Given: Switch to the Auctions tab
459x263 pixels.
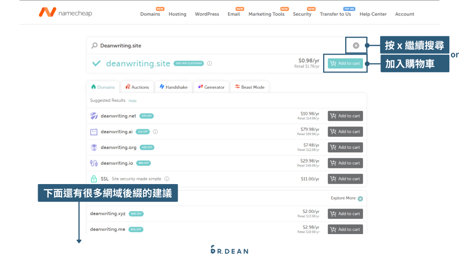Looking at the screenshot, I should coord(137,87).
